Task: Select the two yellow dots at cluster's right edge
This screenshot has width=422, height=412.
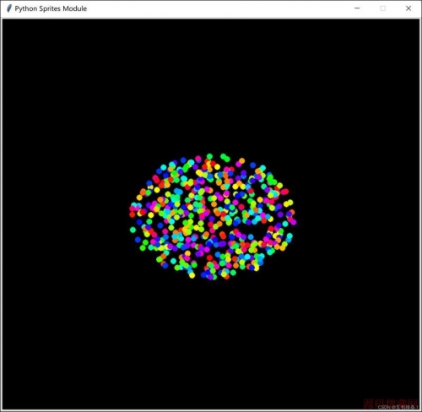Action: 289,203
